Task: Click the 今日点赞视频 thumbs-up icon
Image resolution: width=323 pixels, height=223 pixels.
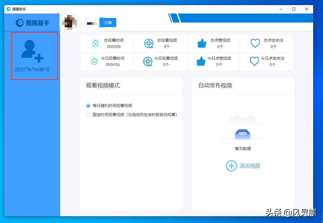Action: coord(201,61)
